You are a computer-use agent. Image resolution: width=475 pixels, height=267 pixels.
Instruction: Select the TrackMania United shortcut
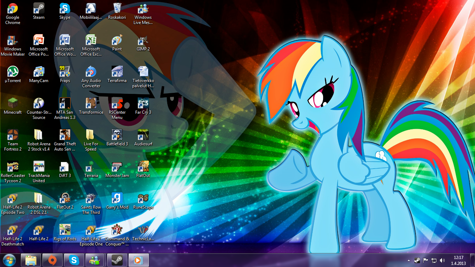(39, 172)
